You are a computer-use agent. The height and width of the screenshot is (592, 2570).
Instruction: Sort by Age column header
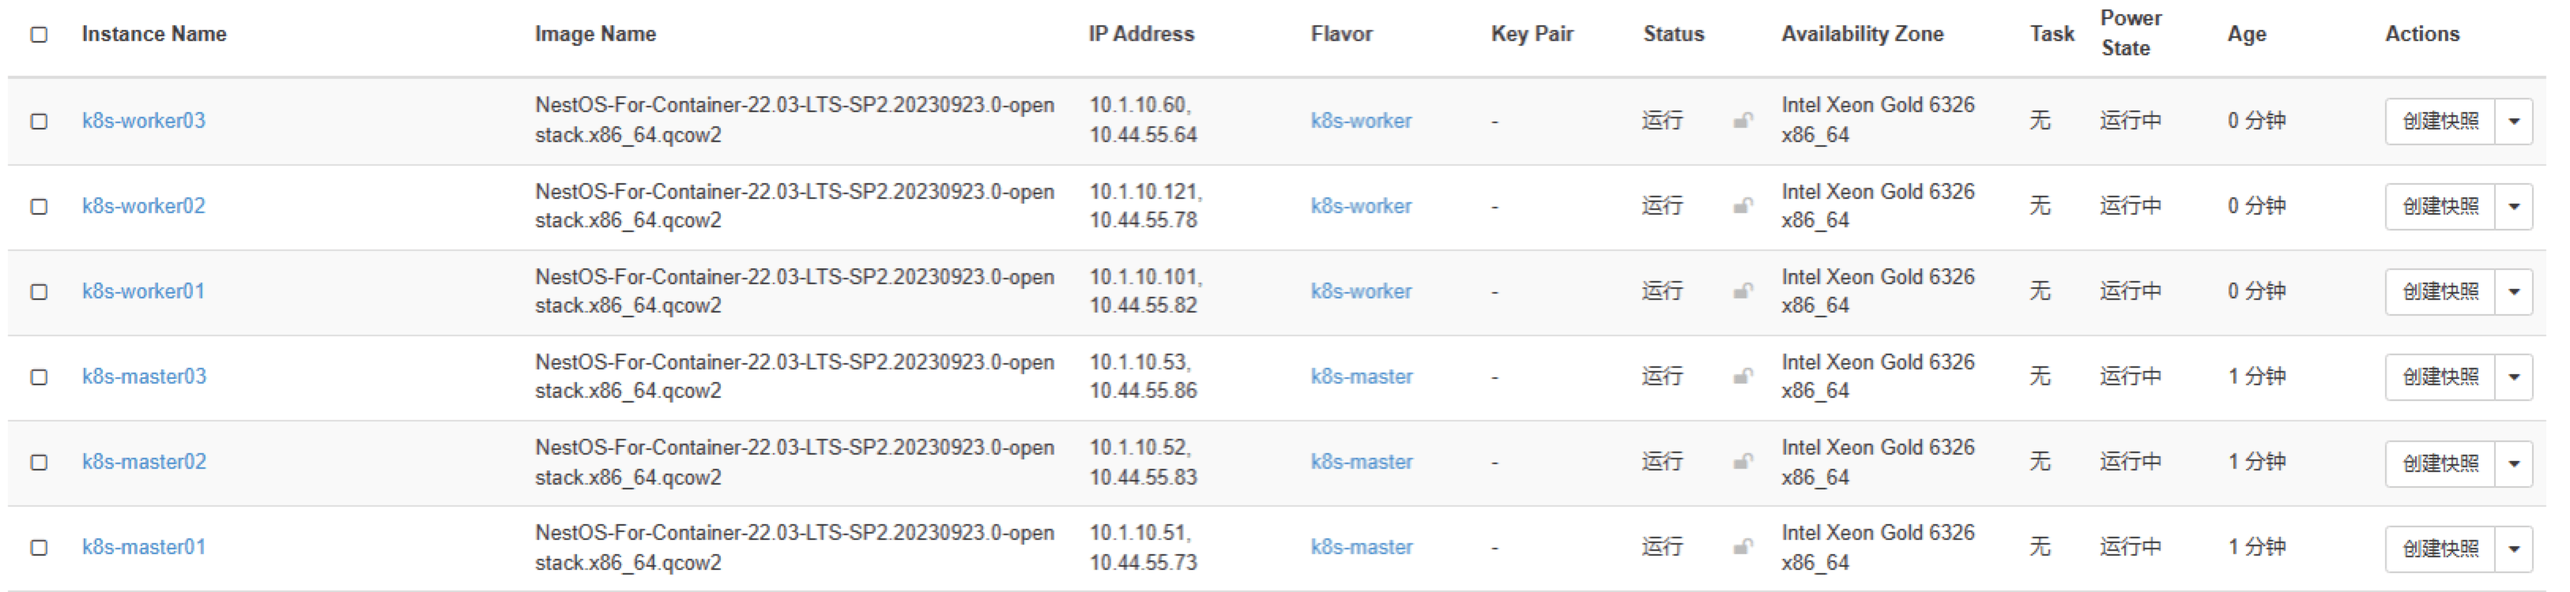2246,34
